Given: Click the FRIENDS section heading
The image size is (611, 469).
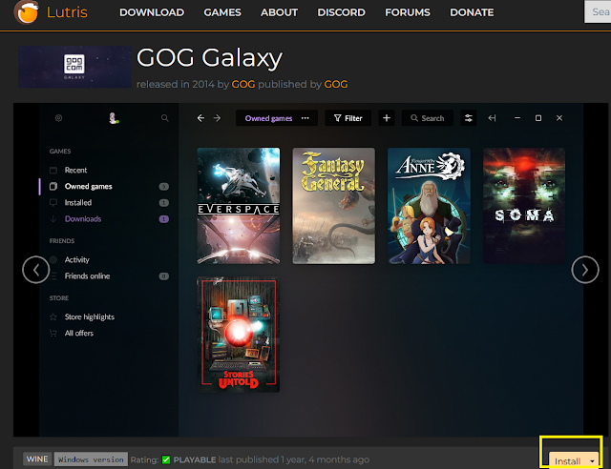Looking at the screenshot, I should point(62,241).
